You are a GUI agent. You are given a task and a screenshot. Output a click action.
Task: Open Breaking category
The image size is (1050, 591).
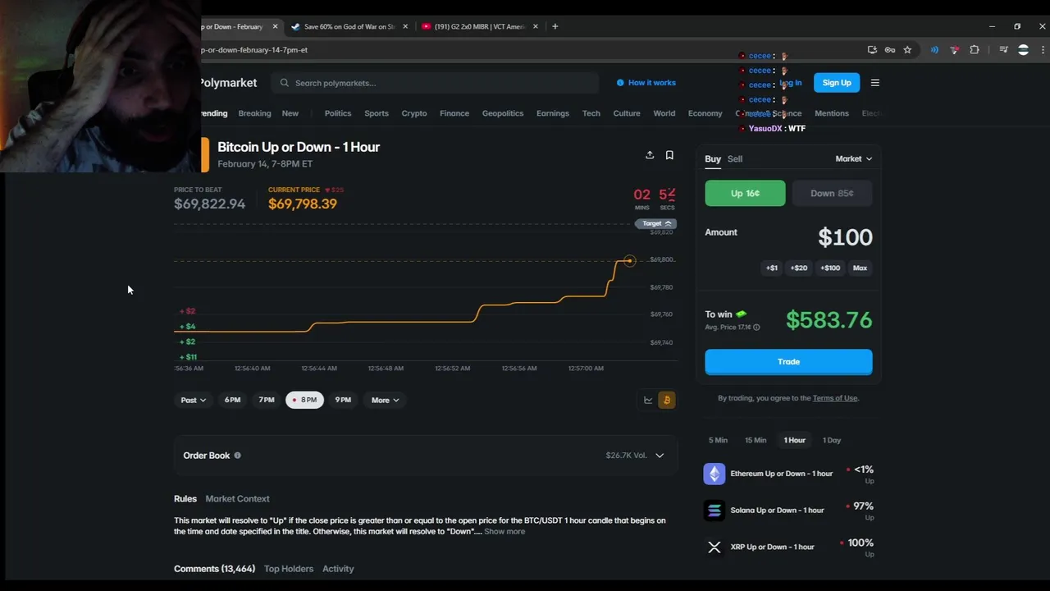tap(254, 113)
